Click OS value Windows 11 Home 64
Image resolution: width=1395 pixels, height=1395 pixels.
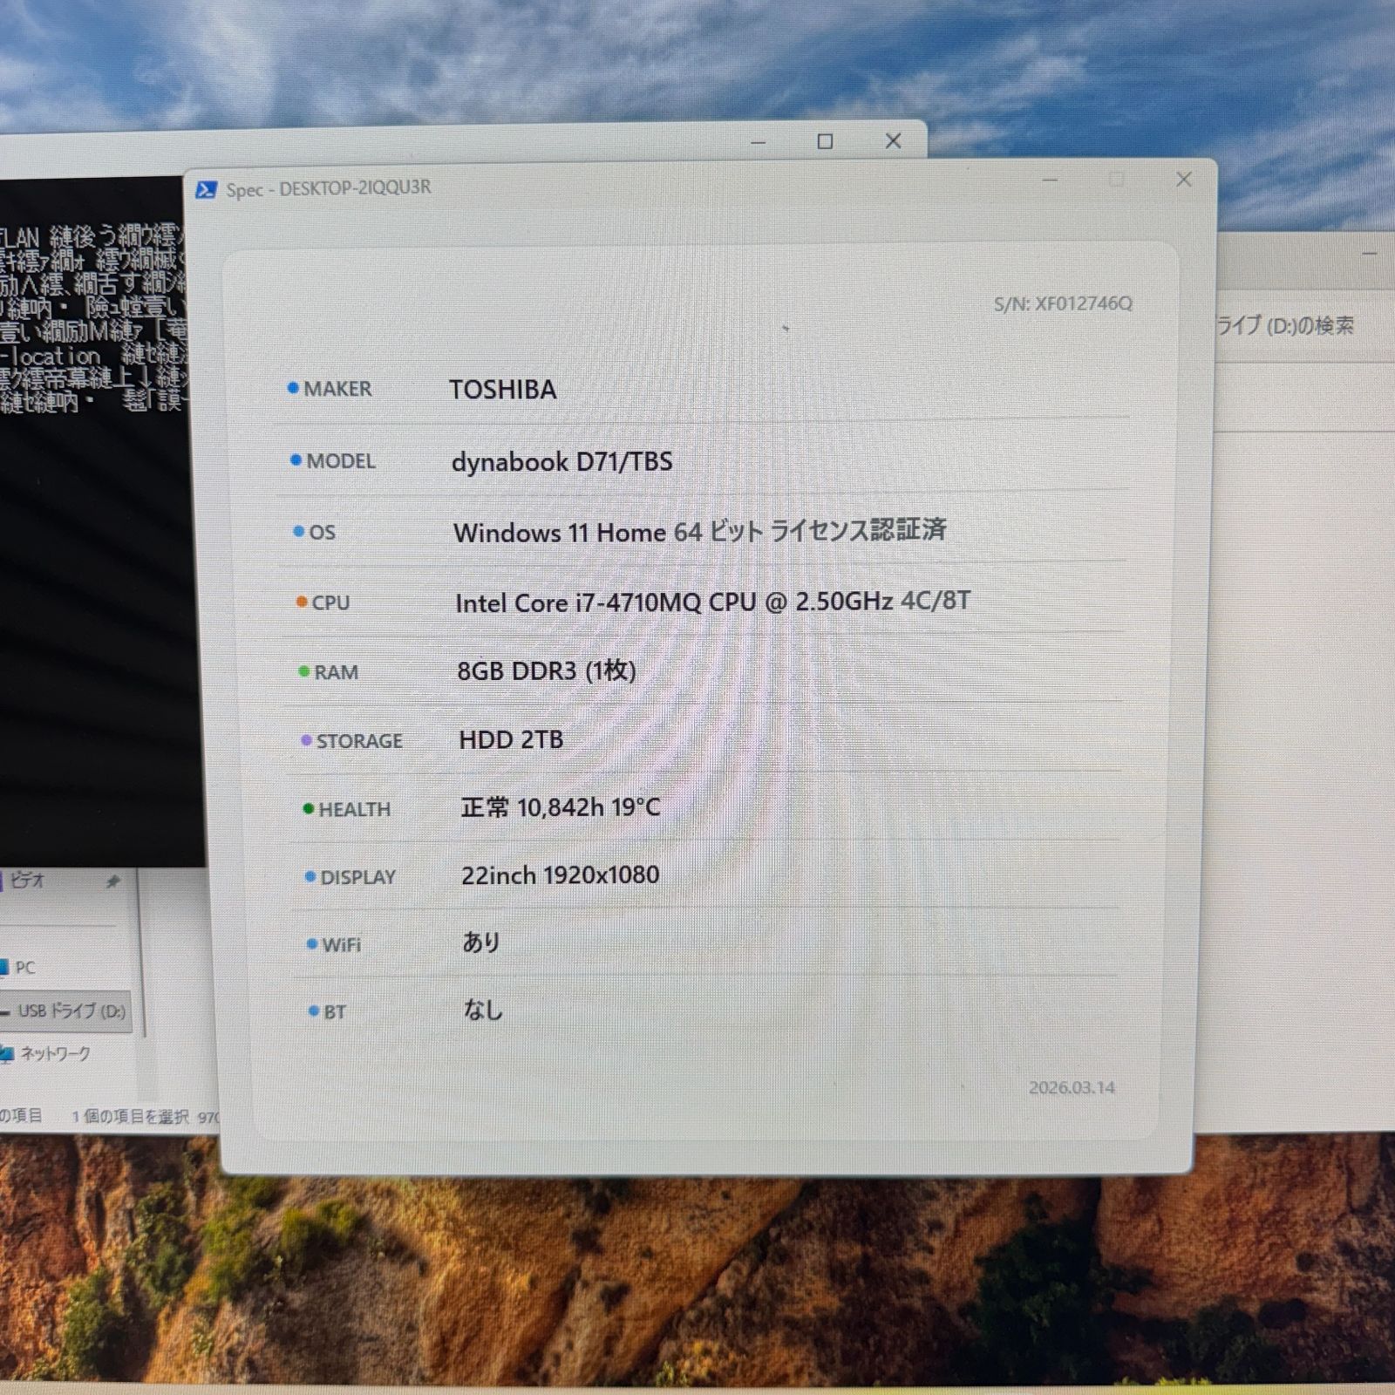tap(577, 532)
